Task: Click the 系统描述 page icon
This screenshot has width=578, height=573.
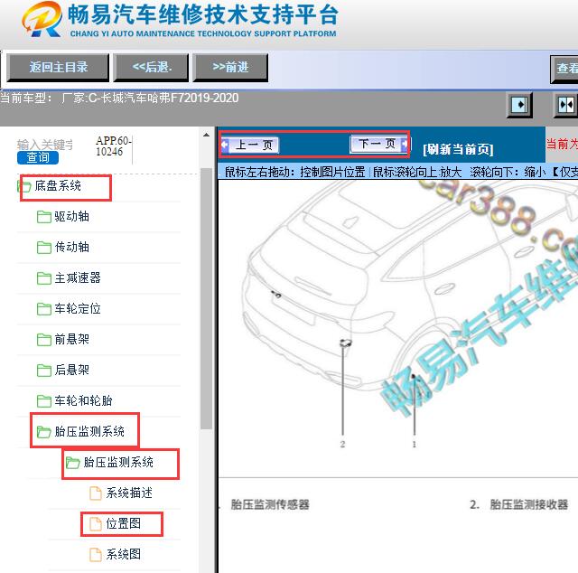Action: click(x=96, y=493)
